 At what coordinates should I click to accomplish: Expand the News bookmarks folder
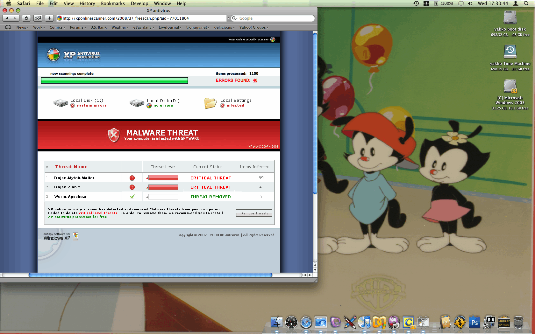point(23,27)
